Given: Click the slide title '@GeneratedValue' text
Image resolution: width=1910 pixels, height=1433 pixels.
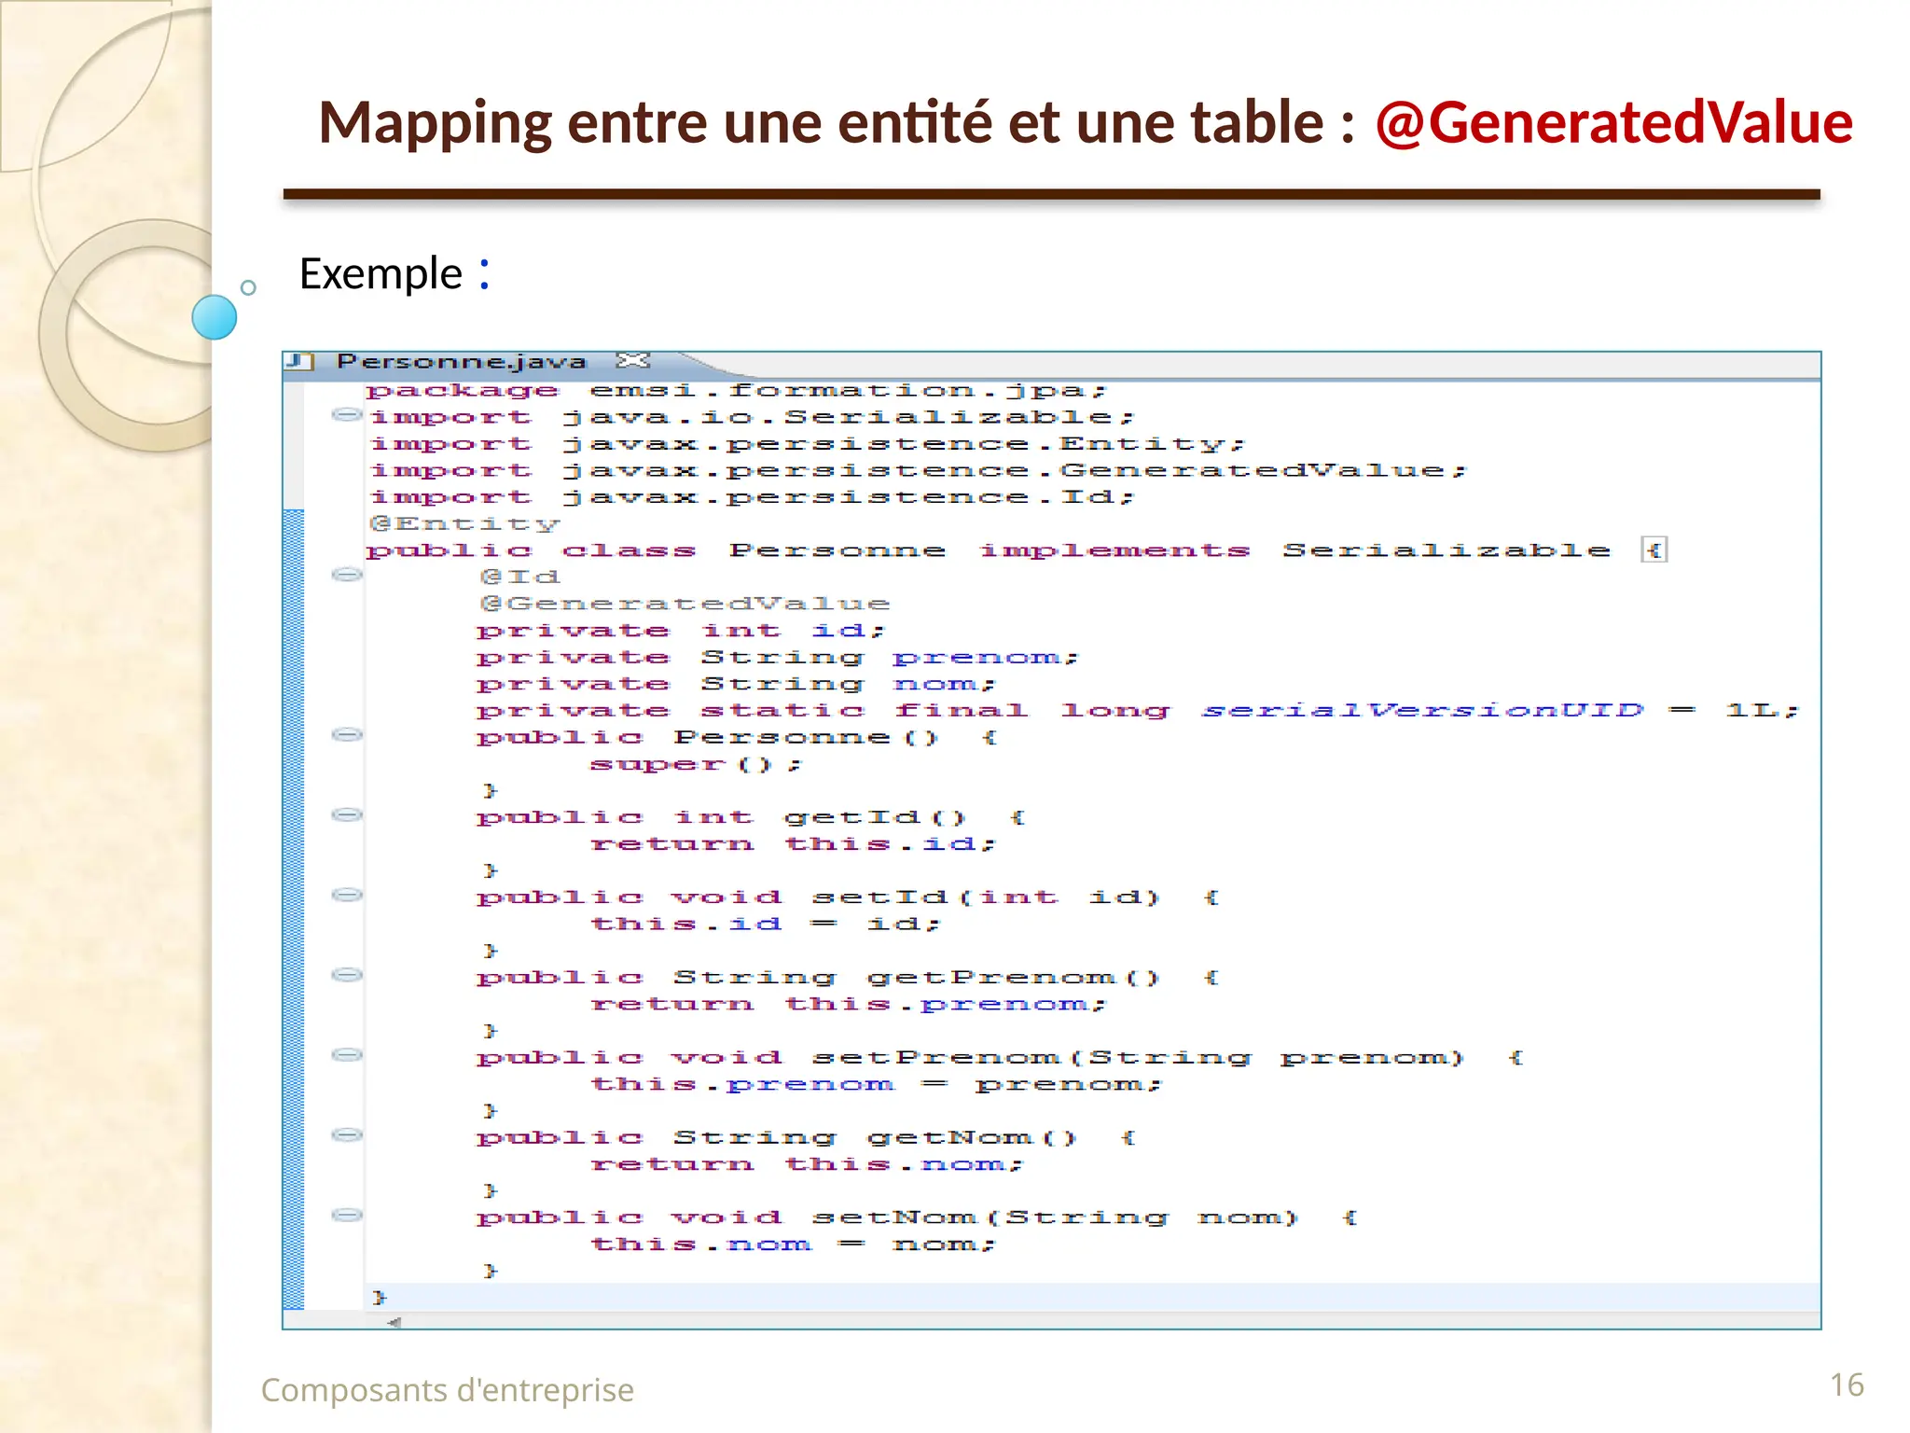Looking at the screenshot, I should click(x=1614, y=123).
